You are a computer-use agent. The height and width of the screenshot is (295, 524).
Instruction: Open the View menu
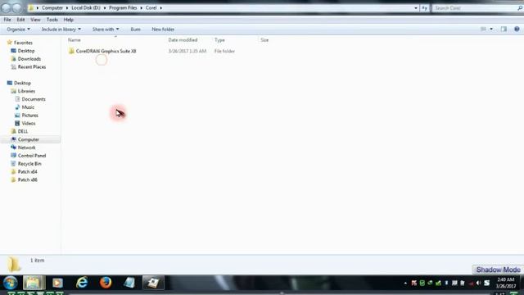point(35,20)
